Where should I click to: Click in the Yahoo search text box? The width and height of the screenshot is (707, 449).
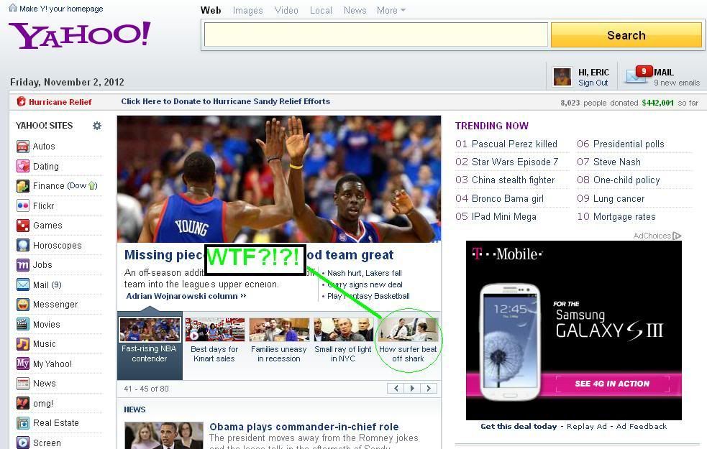(376, 34)
